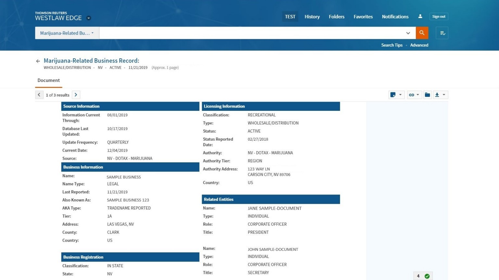This screenshot has height=280, width=499.
Task: Expand the search box history chevron
Action: 408,33
